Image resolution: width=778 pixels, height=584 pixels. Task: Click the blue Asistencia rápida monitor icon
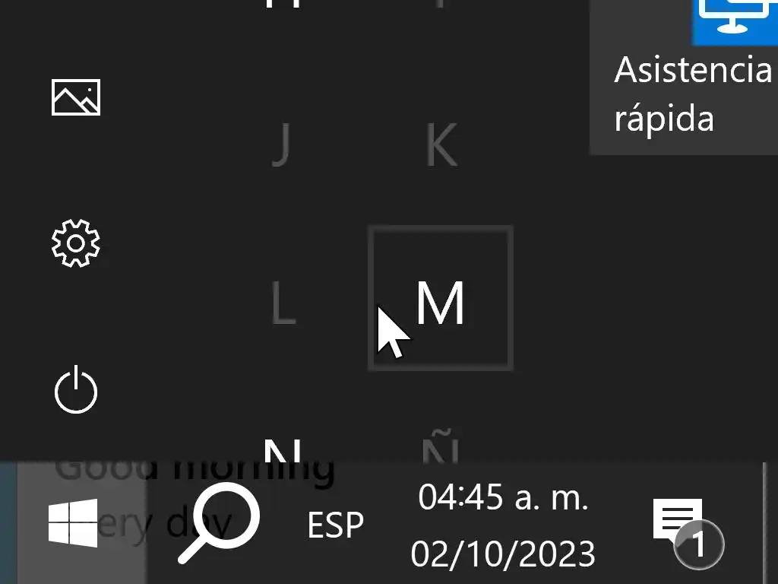[735, 20]
